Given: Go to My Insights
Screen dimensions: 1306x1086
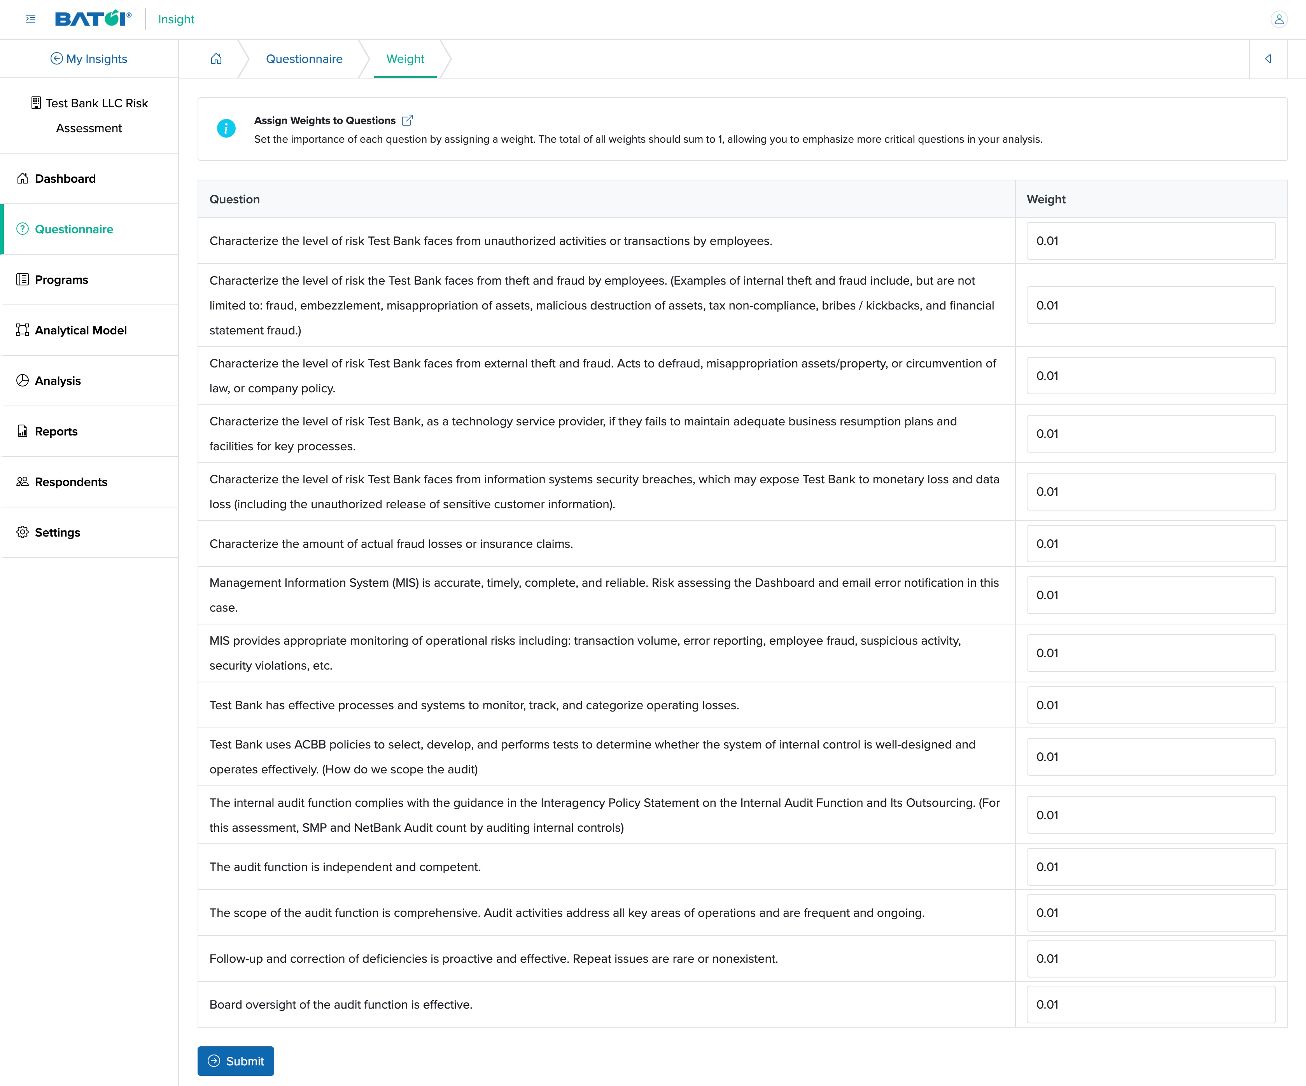Looking at the screenshot, I should (x=89, y=59).
